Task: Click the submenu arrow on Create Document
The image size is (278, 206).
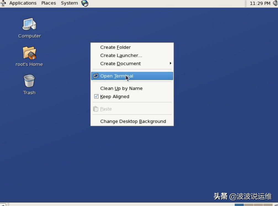Action: 171,64
